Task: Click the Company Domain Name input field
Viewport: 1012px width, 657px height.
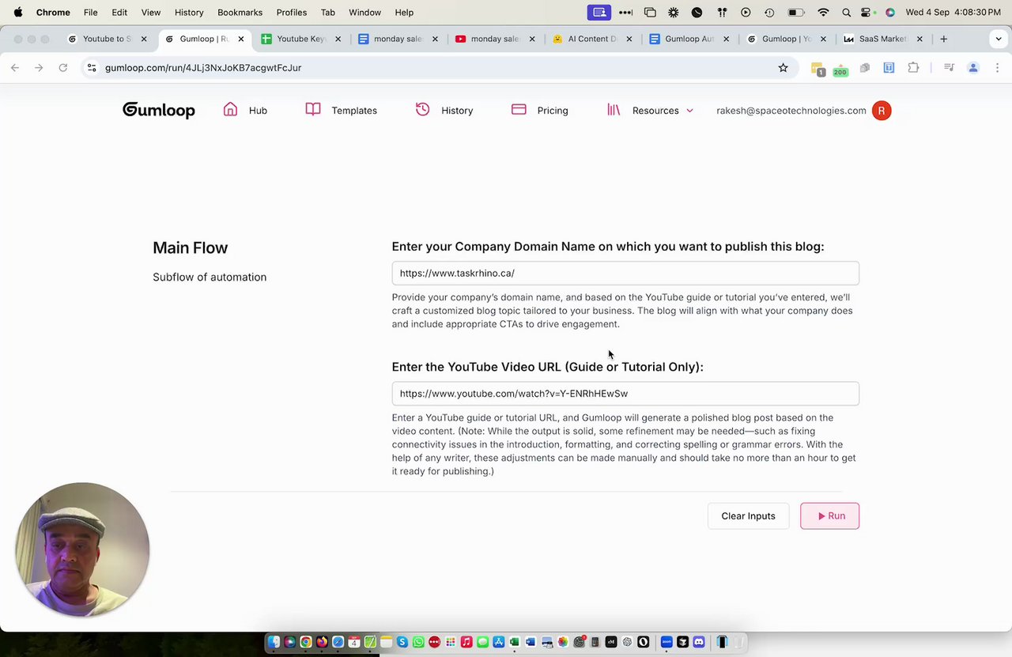Action: (x=625, y=273)
